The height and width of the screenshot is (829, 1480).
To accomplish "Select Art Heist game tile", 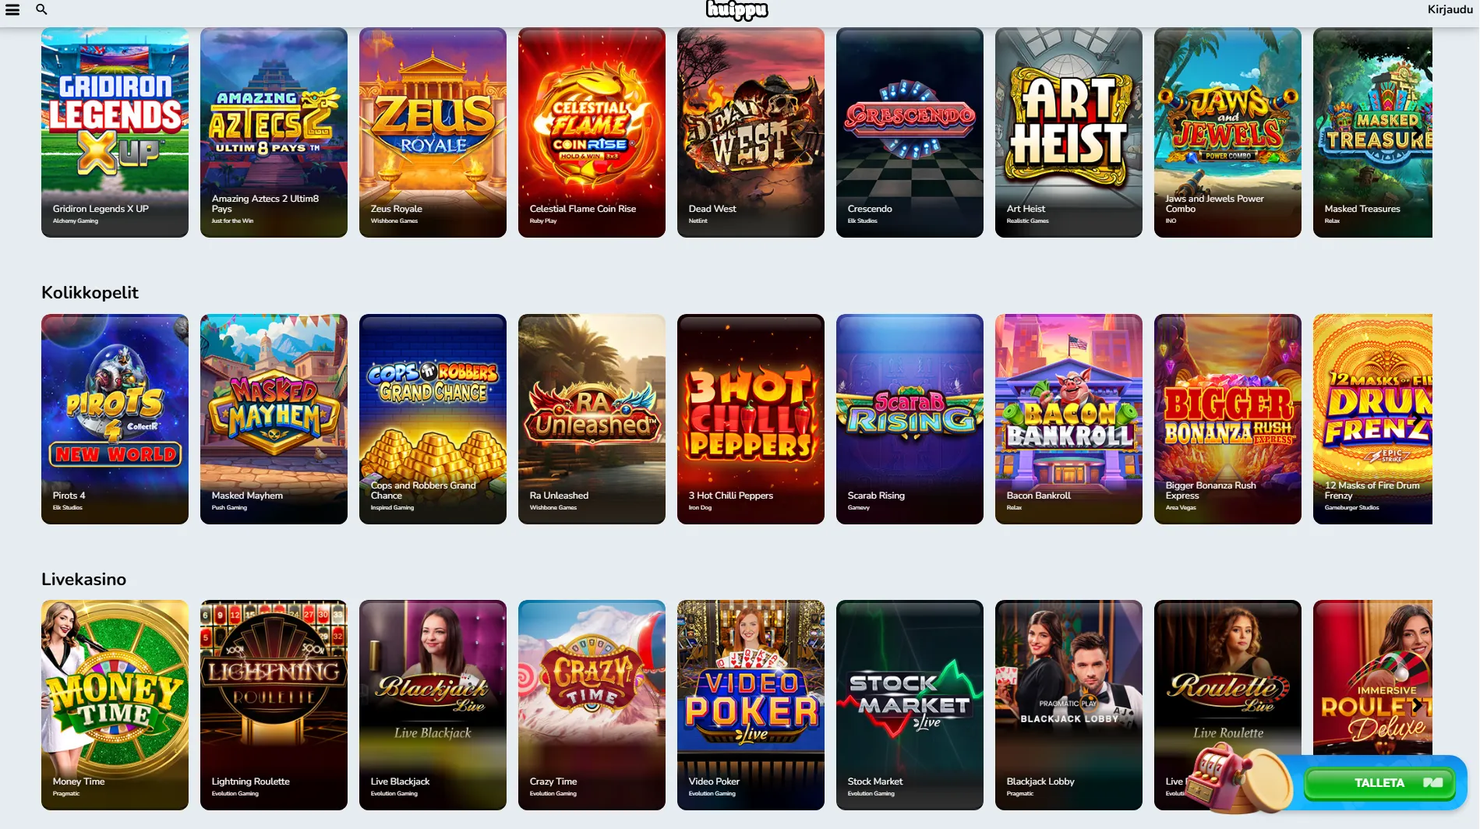I will tap(1068, 132).
